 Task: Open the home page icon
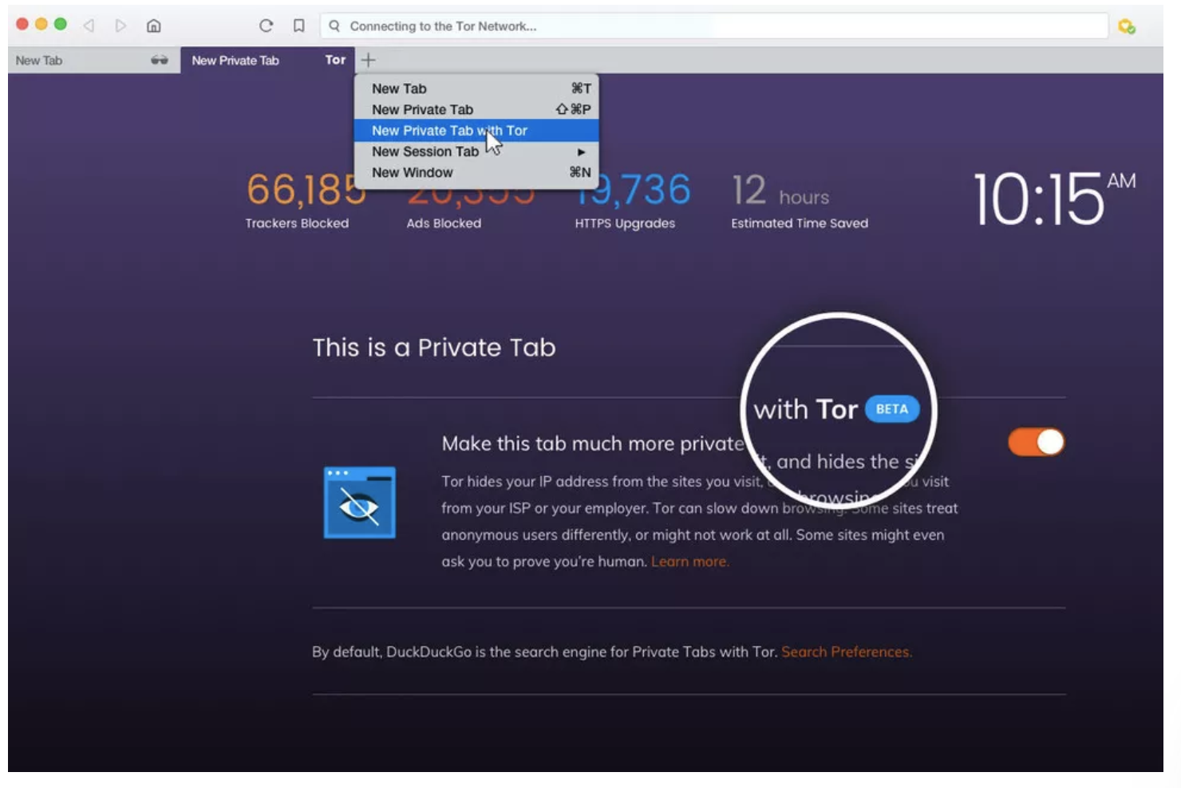[154, 26]
